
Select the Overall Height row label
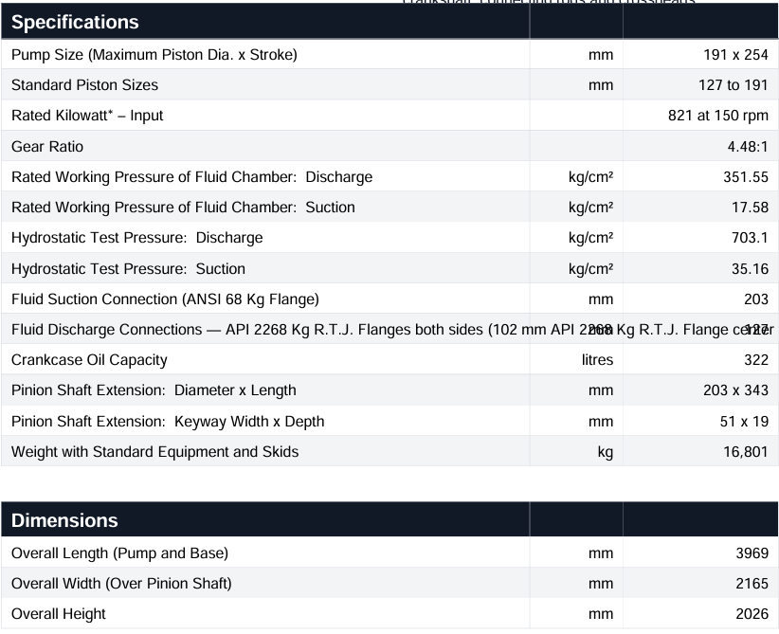click(59, 614)
